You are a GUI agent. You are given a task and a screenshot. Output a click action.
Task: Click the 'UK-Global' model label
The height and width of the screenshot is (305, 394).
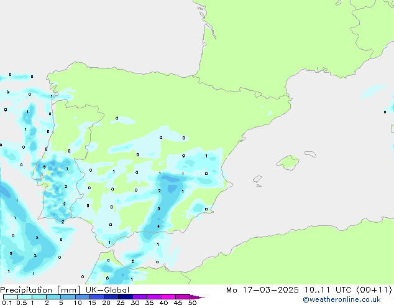coord(108,290)
